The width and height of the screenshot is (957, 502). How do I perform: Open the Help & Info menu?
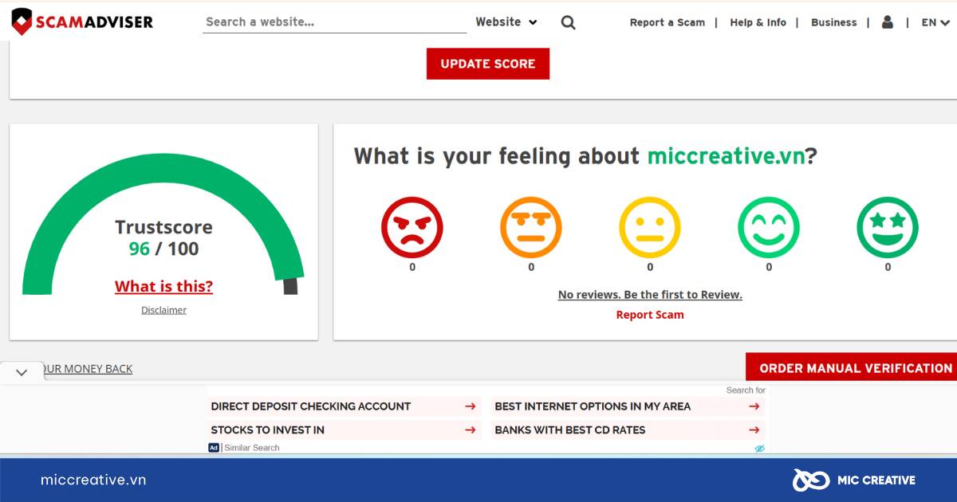point(758,22)
